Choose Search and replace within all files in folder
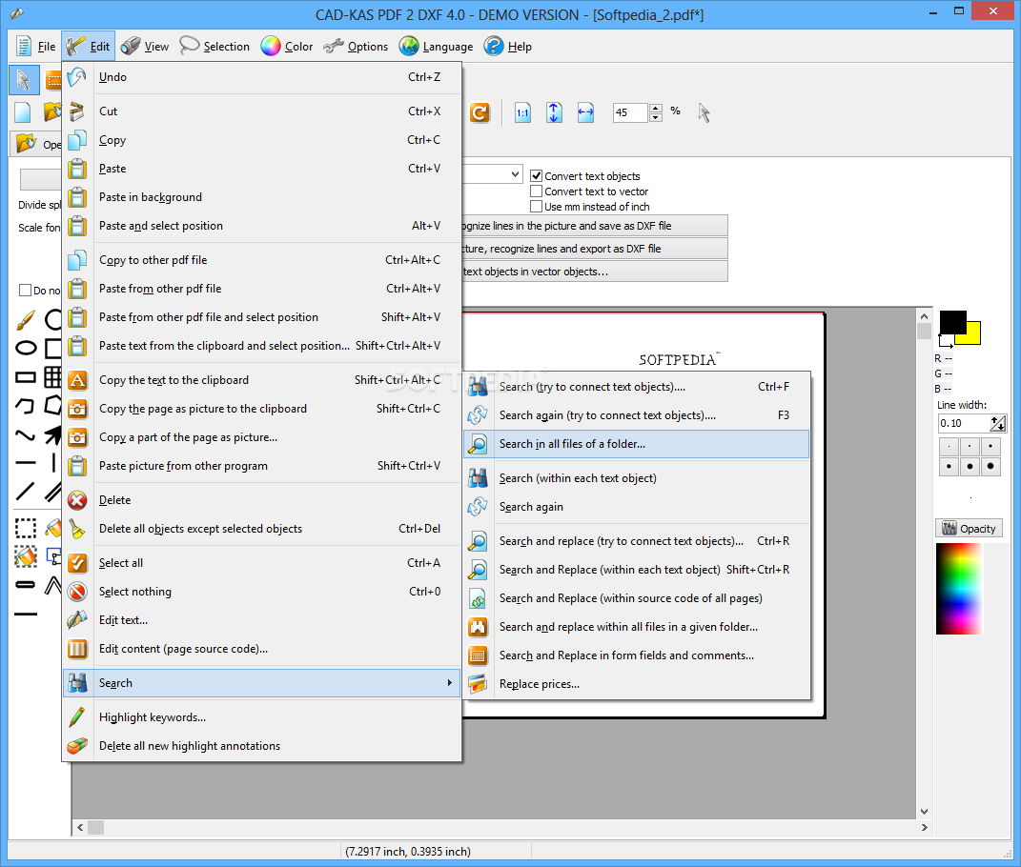 [x=636, y=627]
